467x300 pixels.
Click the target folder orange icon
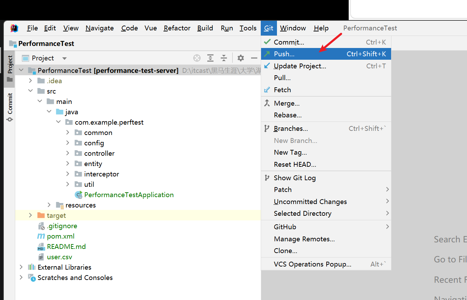click(x=41, y=215)
